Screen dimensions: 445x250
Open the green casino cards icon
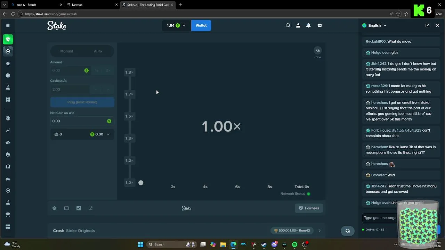tap(8, 39)
